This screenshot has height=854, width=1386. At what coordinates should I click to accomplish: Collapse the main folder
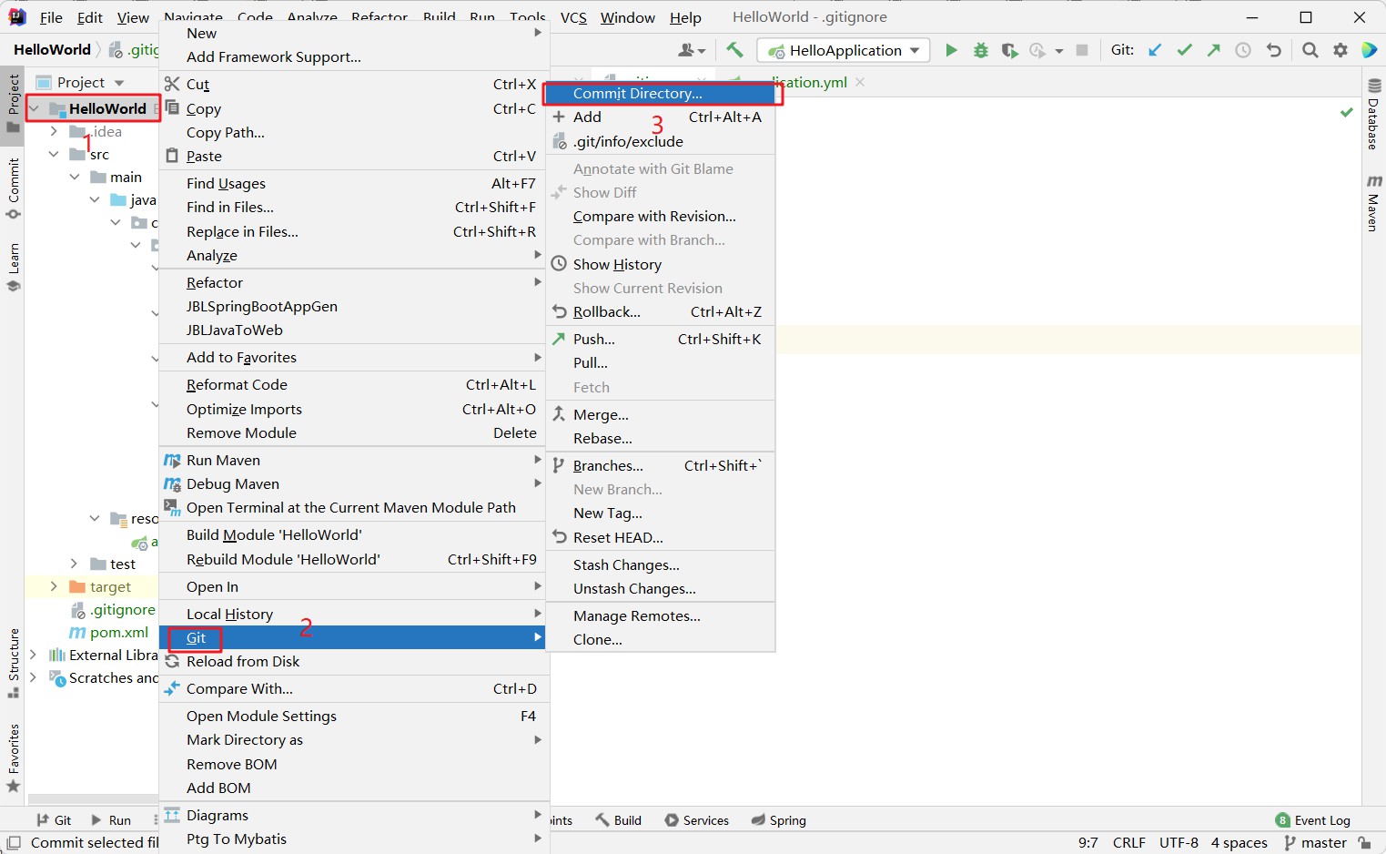(x=75, y=178)
